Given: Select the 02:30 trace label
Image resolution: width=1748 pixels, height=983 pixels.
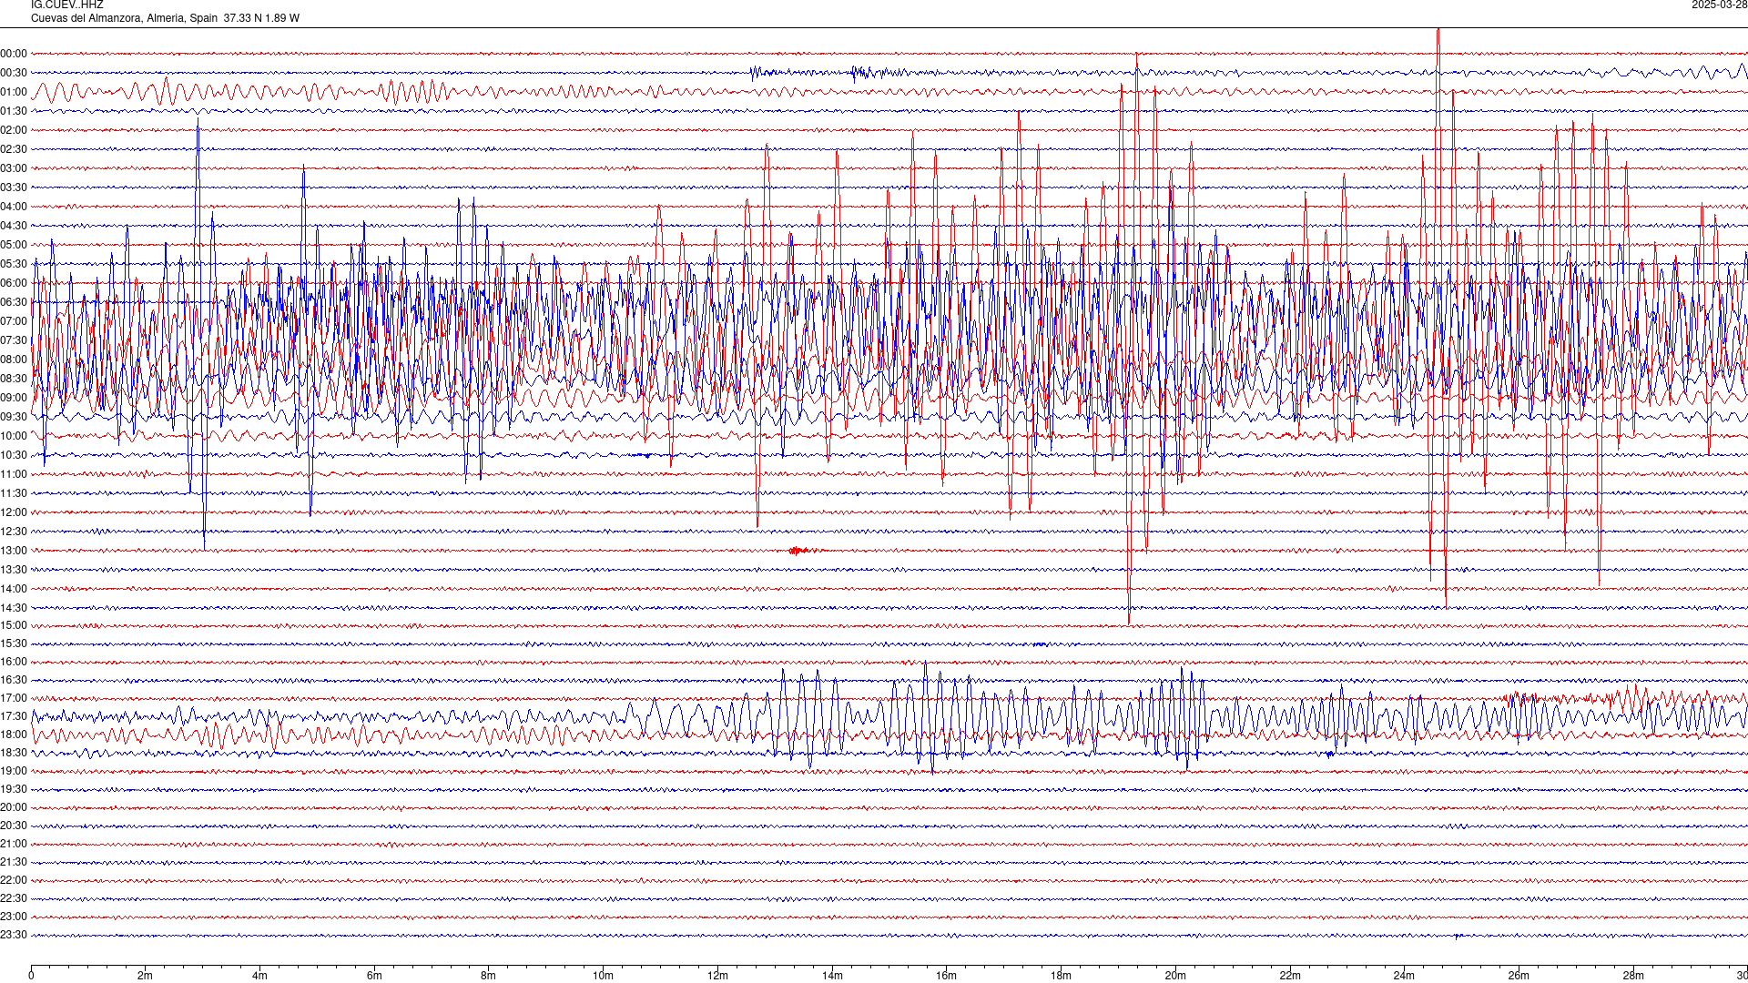Looking at the screenshot, I should (x=14, y=149).
